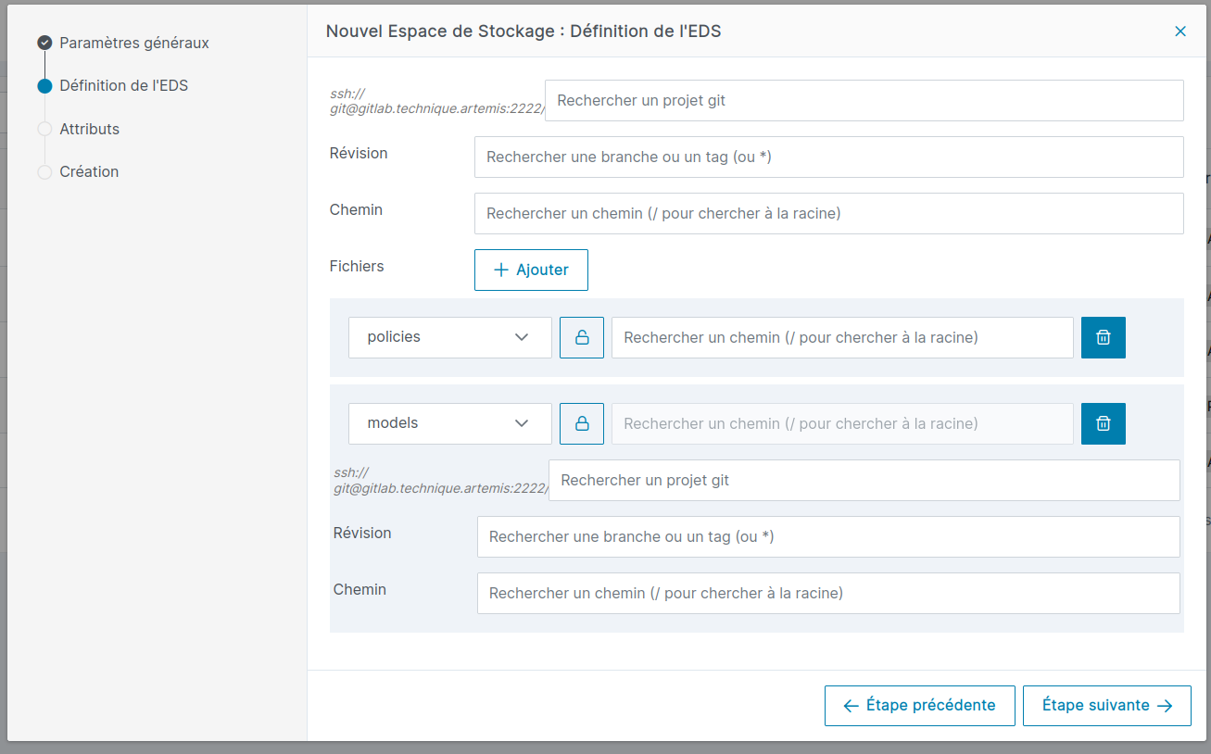Open the models file type dropdown
Screen dimensions: 1211x754
(x=449, y=423)
